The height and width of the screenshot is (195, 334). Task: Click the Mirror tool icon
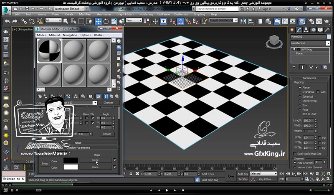pyautogui.click(x=243, y=21)
